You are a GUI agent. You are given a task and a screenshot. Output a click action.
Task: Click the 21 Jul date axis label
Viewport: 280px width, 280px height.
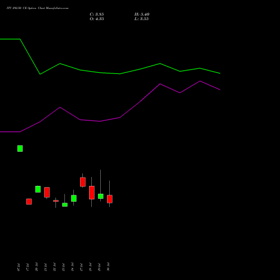[x=45, y=267]
